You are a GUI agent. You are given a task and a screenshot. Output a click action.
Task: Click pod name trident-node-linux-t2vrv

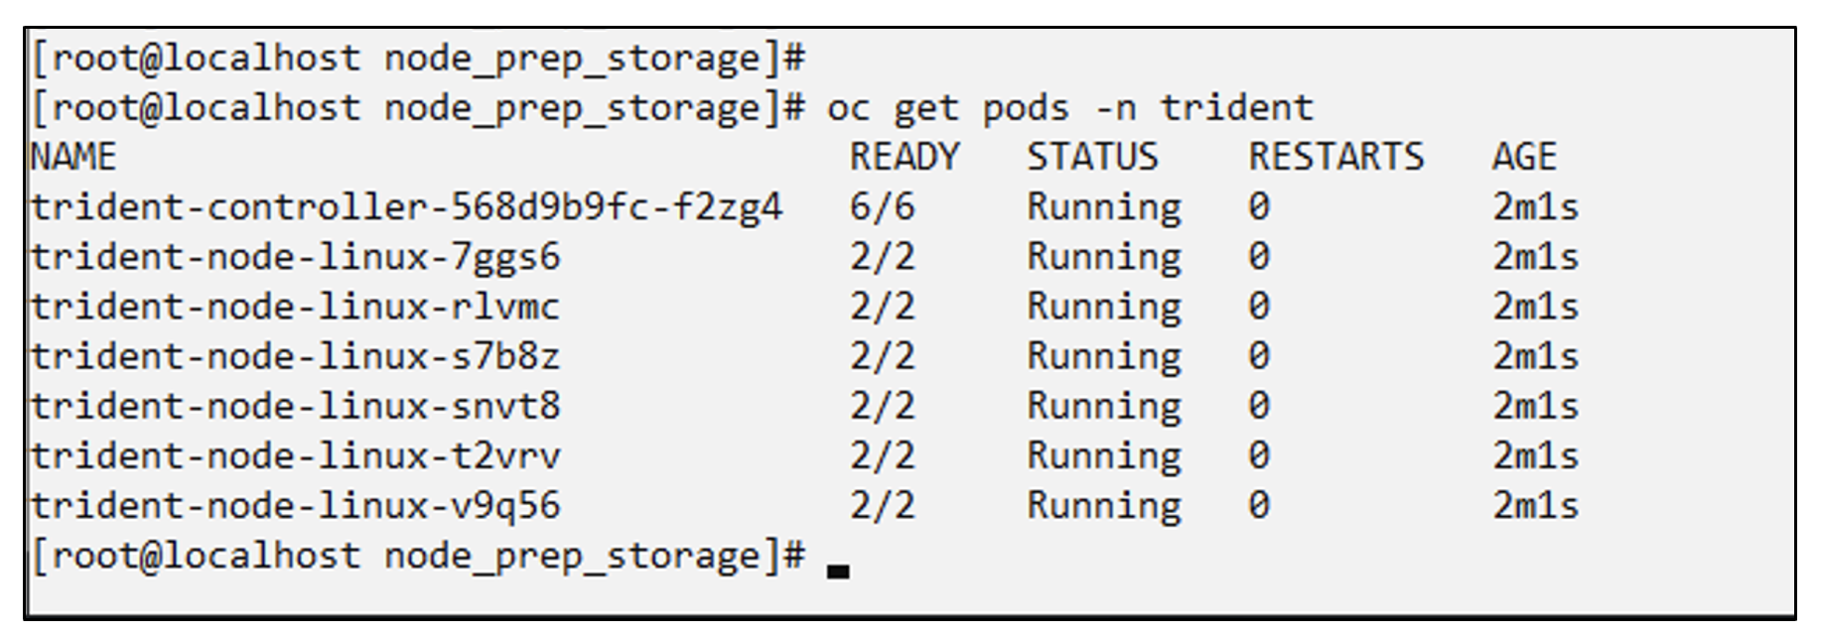295,455
